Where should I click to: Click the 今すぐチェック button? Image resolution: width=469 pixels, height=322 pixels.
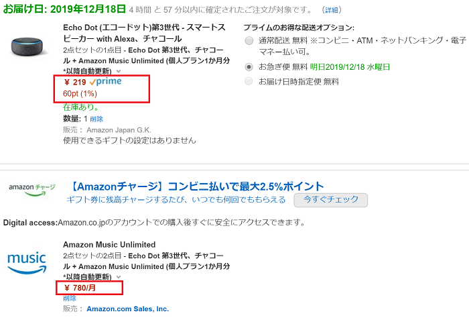coord(330,200)
